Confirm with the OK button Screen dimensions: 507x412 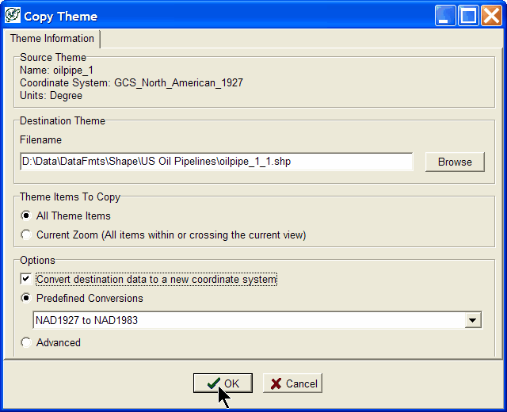click(x=223, y=383)
